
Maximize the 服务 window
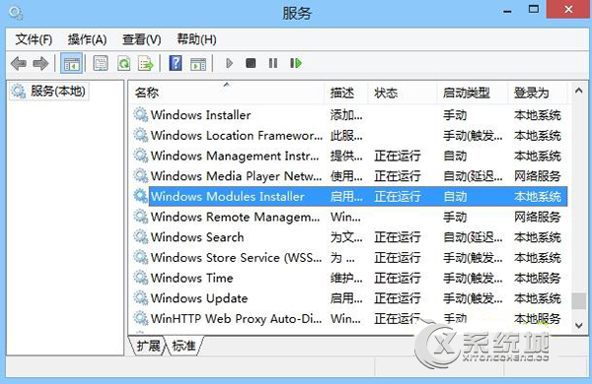[534, 10]
